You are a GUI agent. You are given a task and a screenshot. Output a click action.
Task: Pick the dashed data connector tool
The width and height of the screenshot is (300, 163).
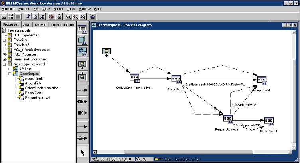click(x=83, y=91)
